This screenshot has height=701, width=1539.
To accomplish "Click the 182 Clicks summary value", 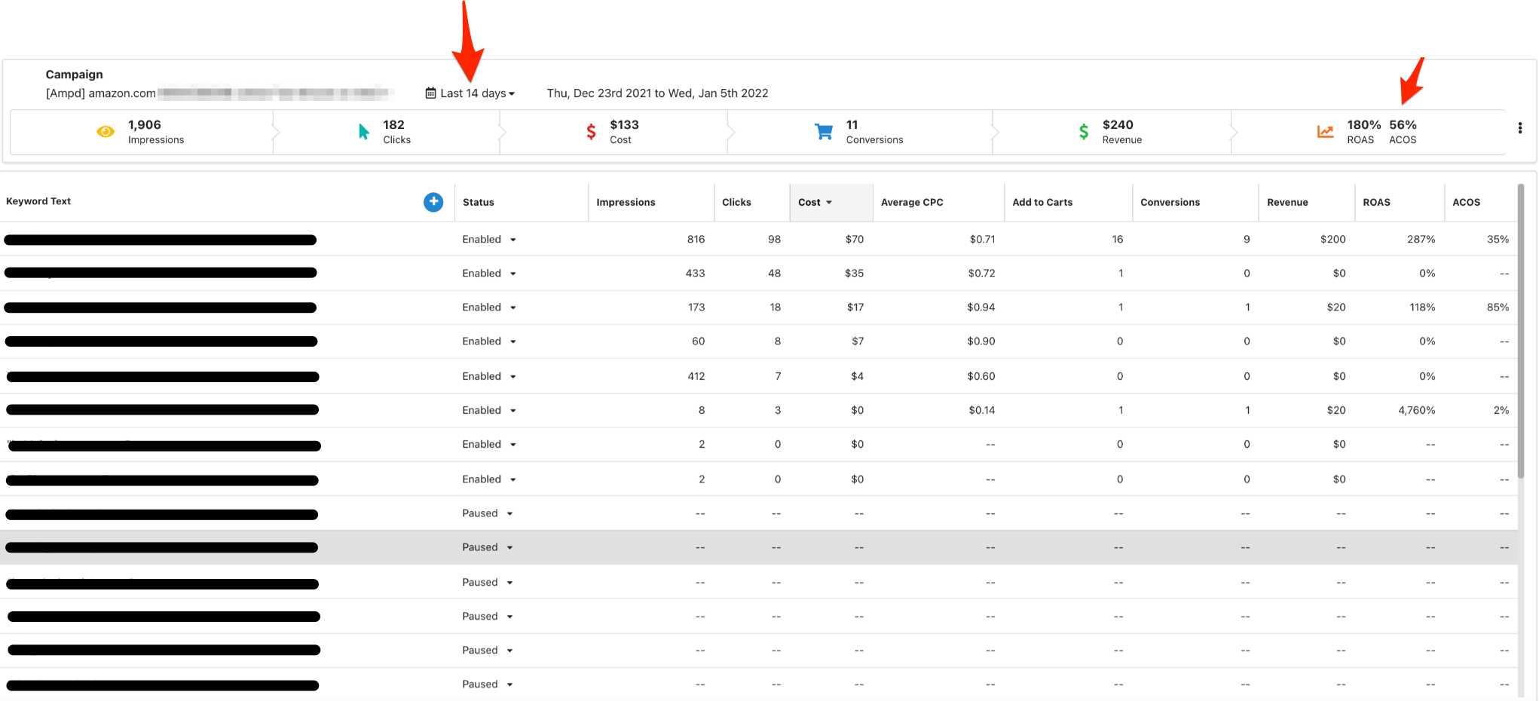I will (x=393, y=125).
